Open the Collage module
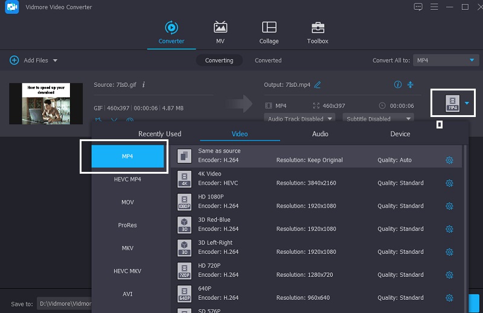Viewport: 483px width, 313px height. pos(269,33)
